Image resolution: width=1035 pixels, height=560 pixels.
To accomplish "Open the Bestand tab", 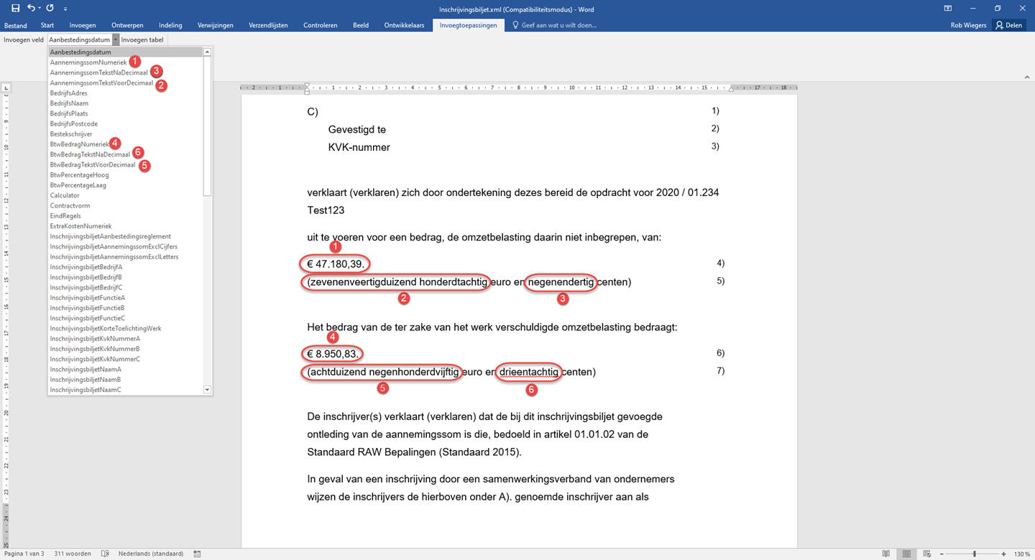I will (16, 25).
